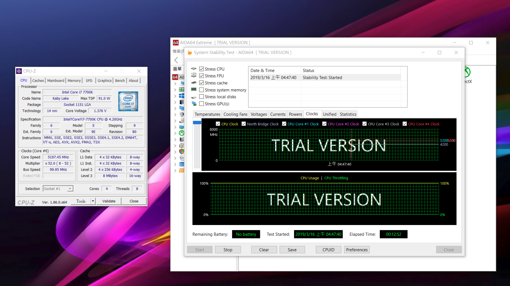Click the green Xbox-style DirectX icon in tree

click(x=182, y=133)
